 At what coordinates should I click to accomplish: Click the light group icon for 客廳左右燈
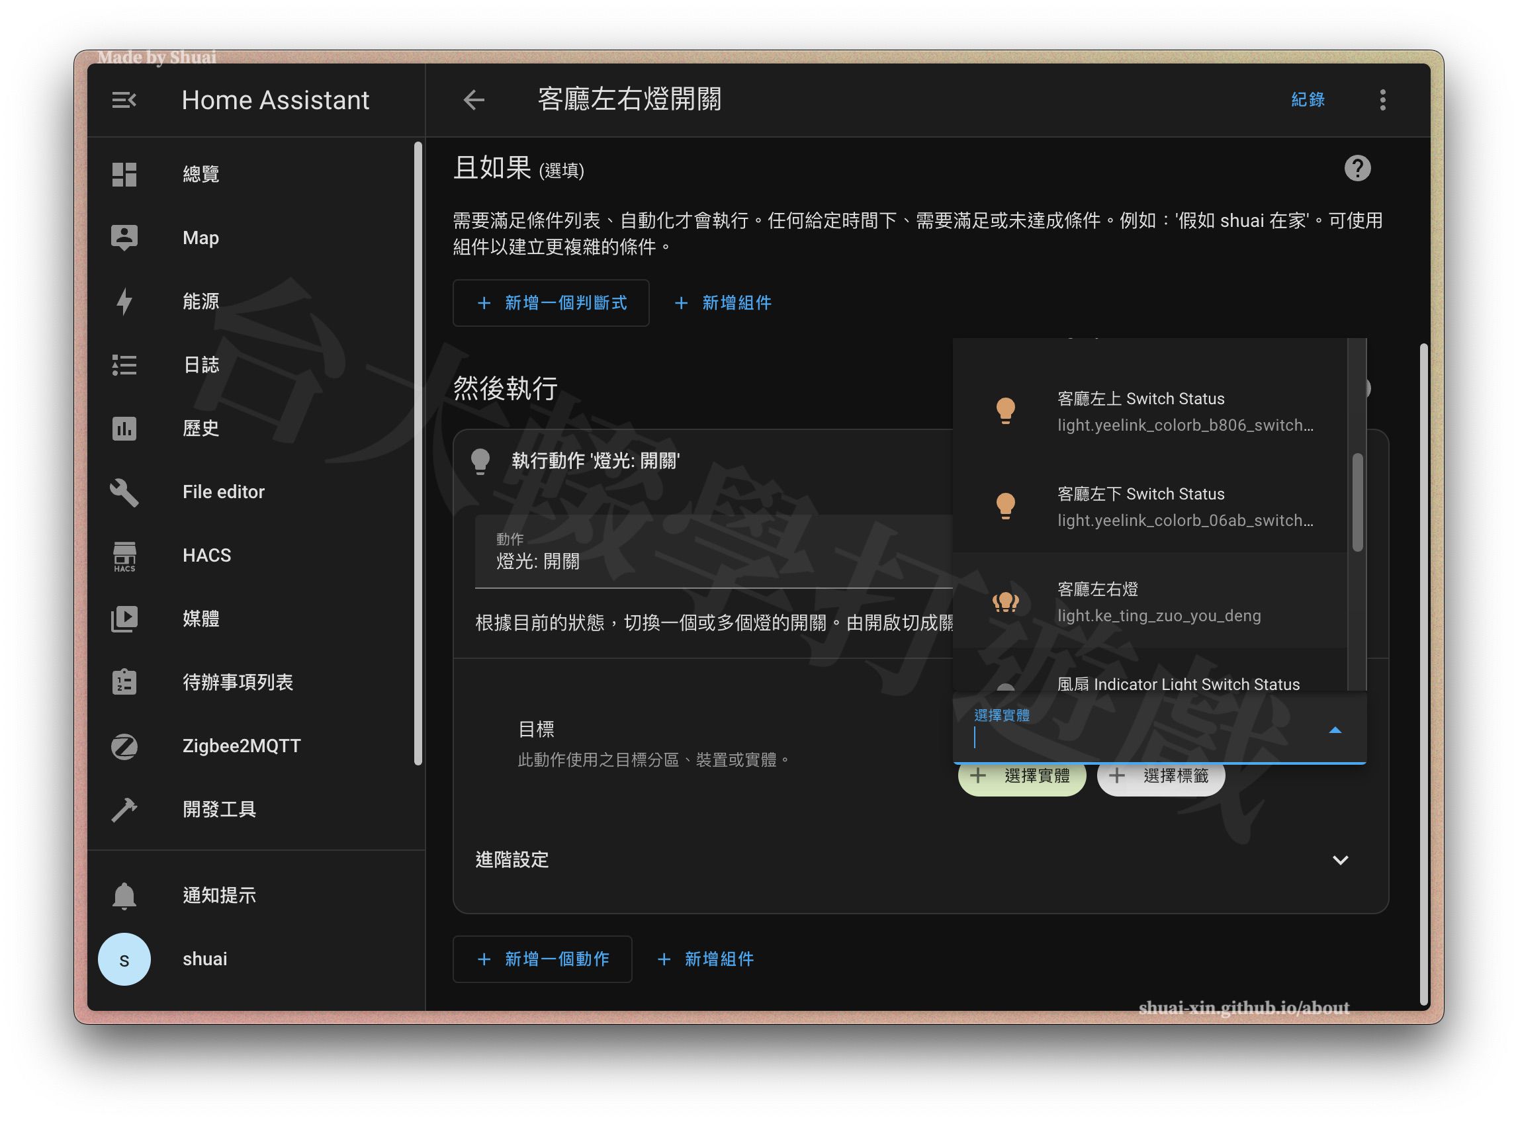point(1005,602)
